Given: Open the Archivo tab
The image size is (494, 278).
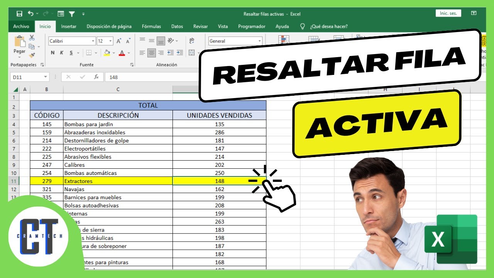Looking at the screenshot, I should point(21,27).
